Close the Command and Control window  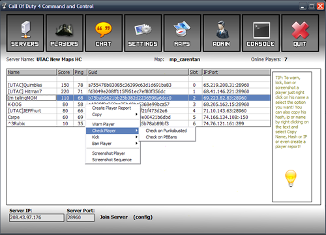click(320, 7)
